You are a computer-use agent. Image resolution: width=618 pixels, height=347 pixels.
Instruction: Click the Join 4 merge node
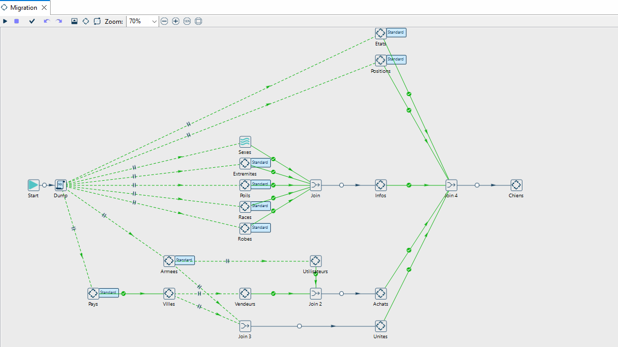(x=451, y=185)
